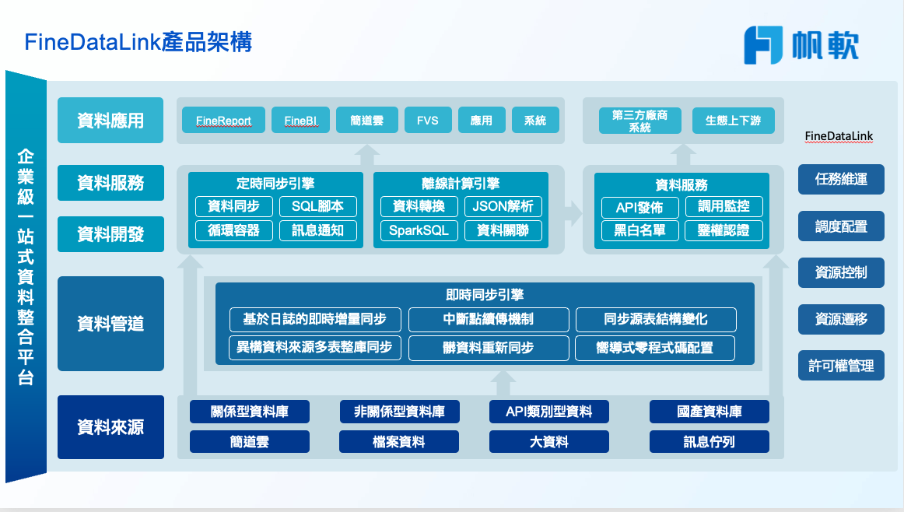Select the 第三方廠商系統 box

(640, 121)
